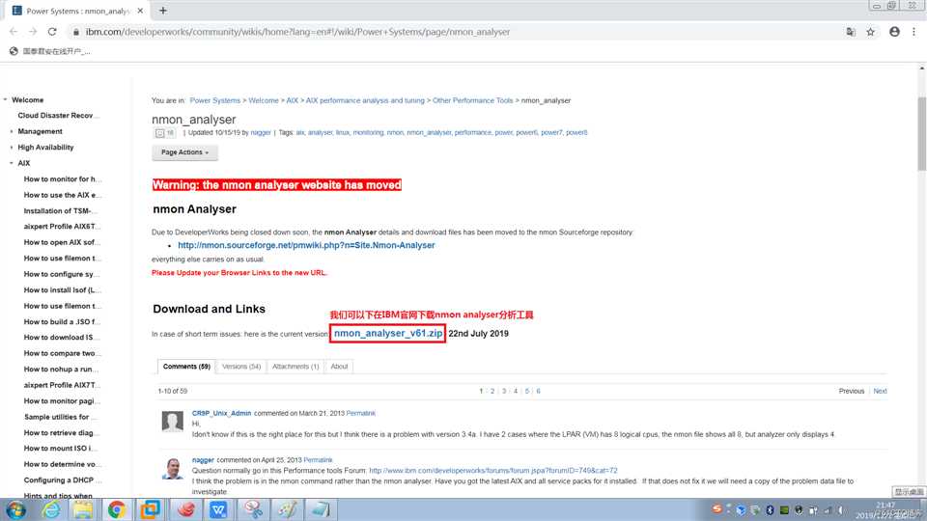
Task: Launch Internet Explorer from the taskbar
Action: [x=51, y=509]
